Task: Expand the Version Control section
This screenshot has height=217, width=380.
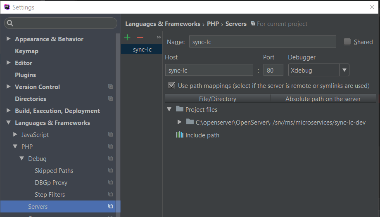Action: (x=9, y=87)
